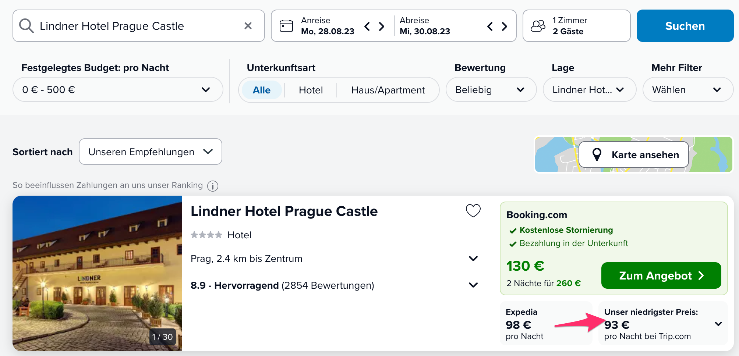Click the Suchen button
The height and width of the screenshot is (356, 739).
685,26
